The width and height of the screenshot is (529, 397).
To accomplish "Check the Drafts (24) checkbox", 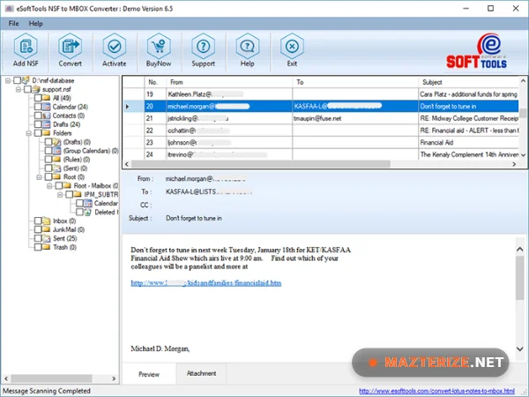I will point(38,124).
